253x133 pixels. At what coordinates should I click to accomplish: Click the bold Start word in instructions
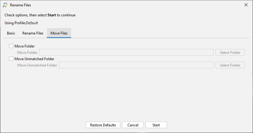tap(52, 15)
